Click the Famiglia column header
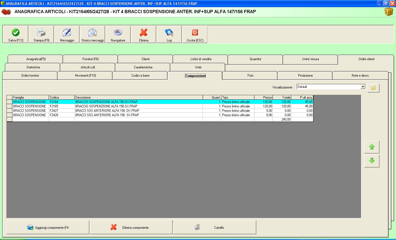Image resolution: width=396 pixels, height=240 pixels. click(x=31, y=97)
